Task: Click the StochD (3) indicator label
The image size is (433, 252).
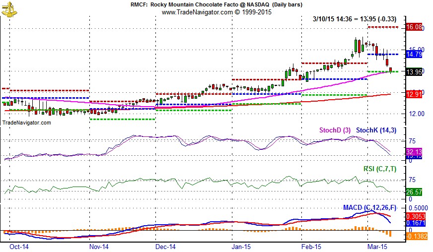Action: coord(335,130)
